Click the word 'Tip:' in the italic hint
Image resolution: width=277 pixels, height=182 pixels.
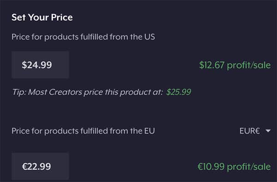[19, 92]
